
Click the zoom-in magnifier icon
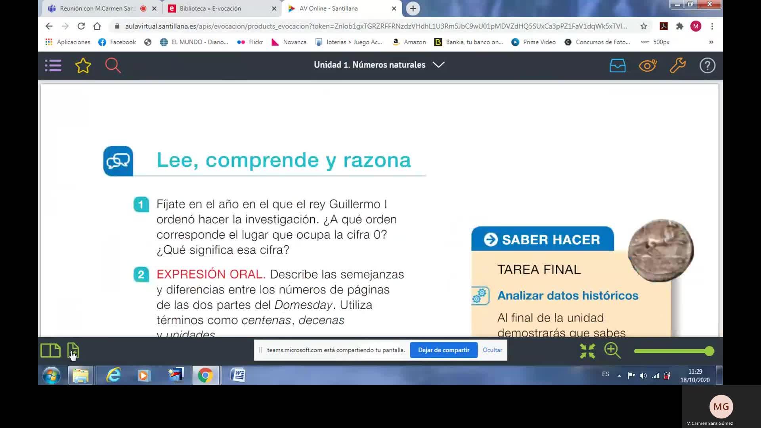612,351
